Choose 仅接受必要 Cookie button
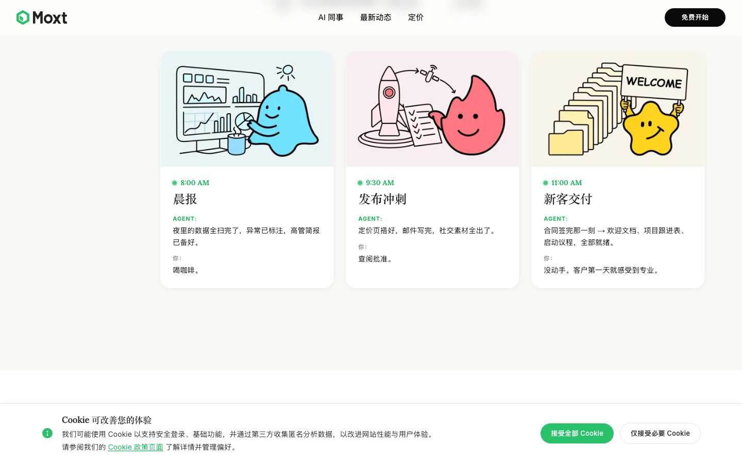Viewport: 742px width, 463px height. (x=660, y=433)
